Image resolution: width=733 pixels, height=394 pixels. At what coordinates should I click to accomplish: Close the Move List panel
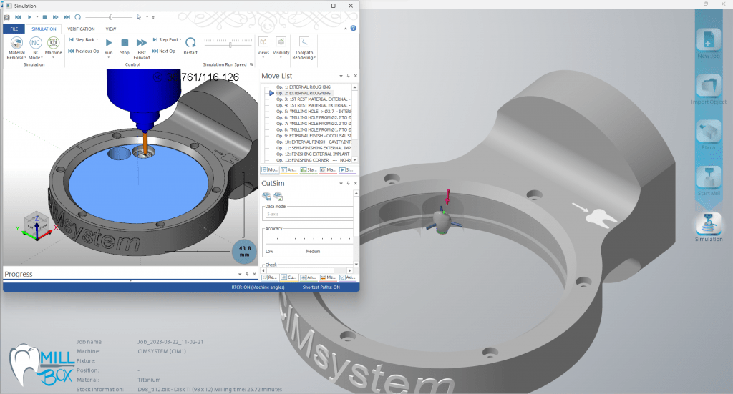tap(356, 76)
